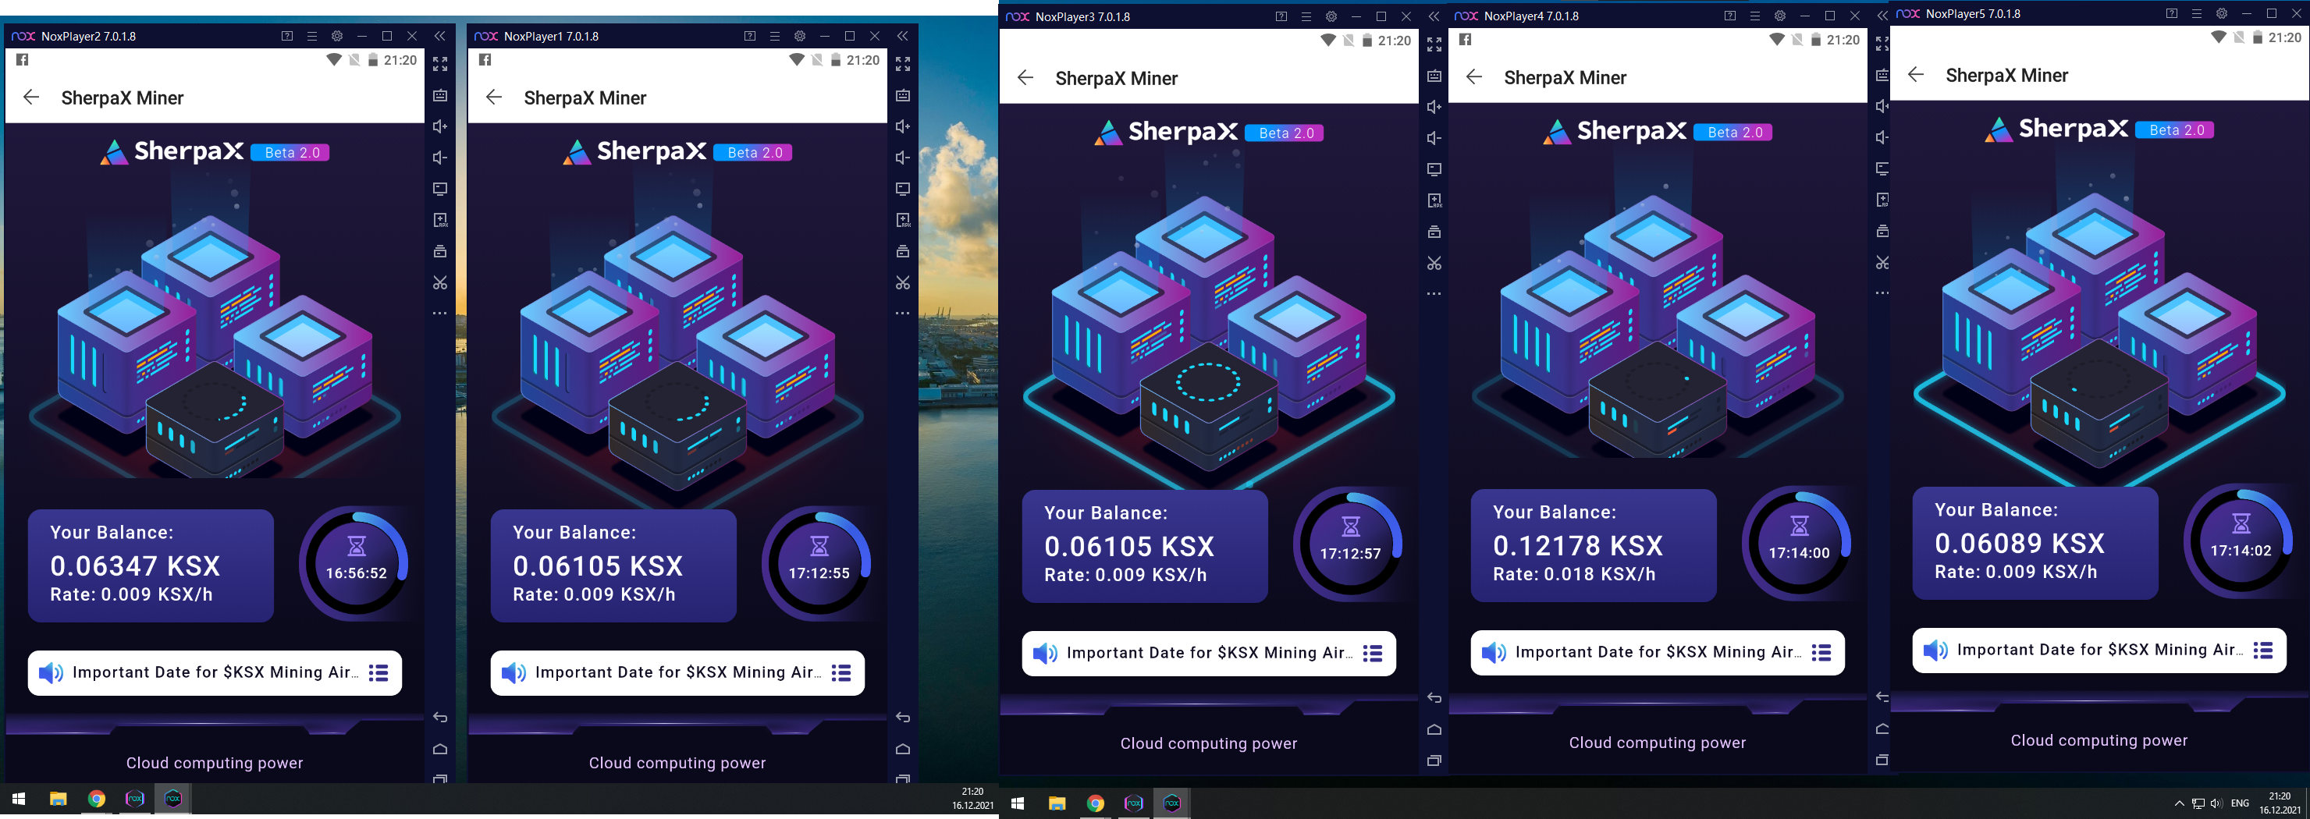The image size is (2310, 819).
Task: Open recent apps from NoxPlayer3 sidebar
Action: click(1435, 760)
